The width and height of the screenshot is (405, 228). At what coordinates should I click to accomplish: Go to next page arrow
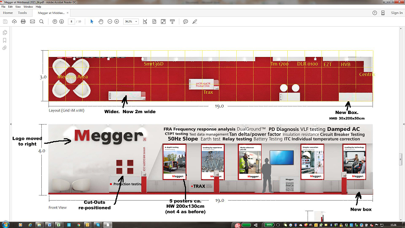(62, 22)
